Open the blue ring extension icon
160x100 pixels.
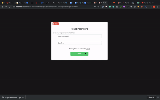(103, 7)
